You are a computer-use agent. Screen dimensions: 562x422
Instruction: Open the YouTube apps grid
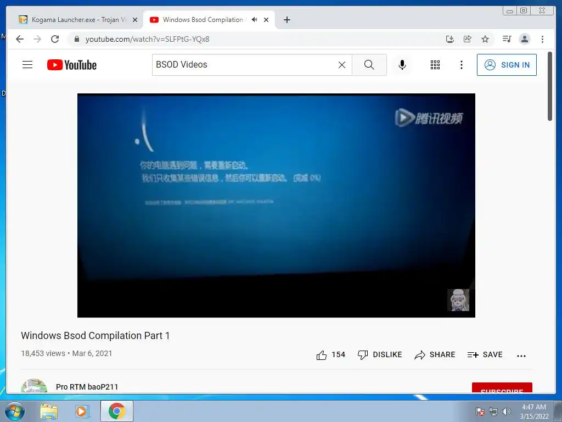[x=435, y=65]
